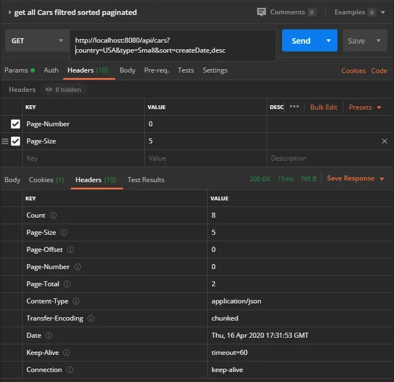Show info for response Page-Size header
This screenshot has height=382, width=394.
[64, 233]
